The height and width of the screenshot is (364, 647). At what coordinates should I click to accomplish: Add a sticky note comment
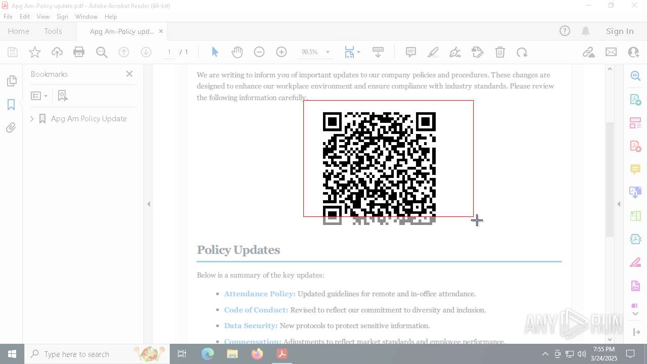coord(411,52)
